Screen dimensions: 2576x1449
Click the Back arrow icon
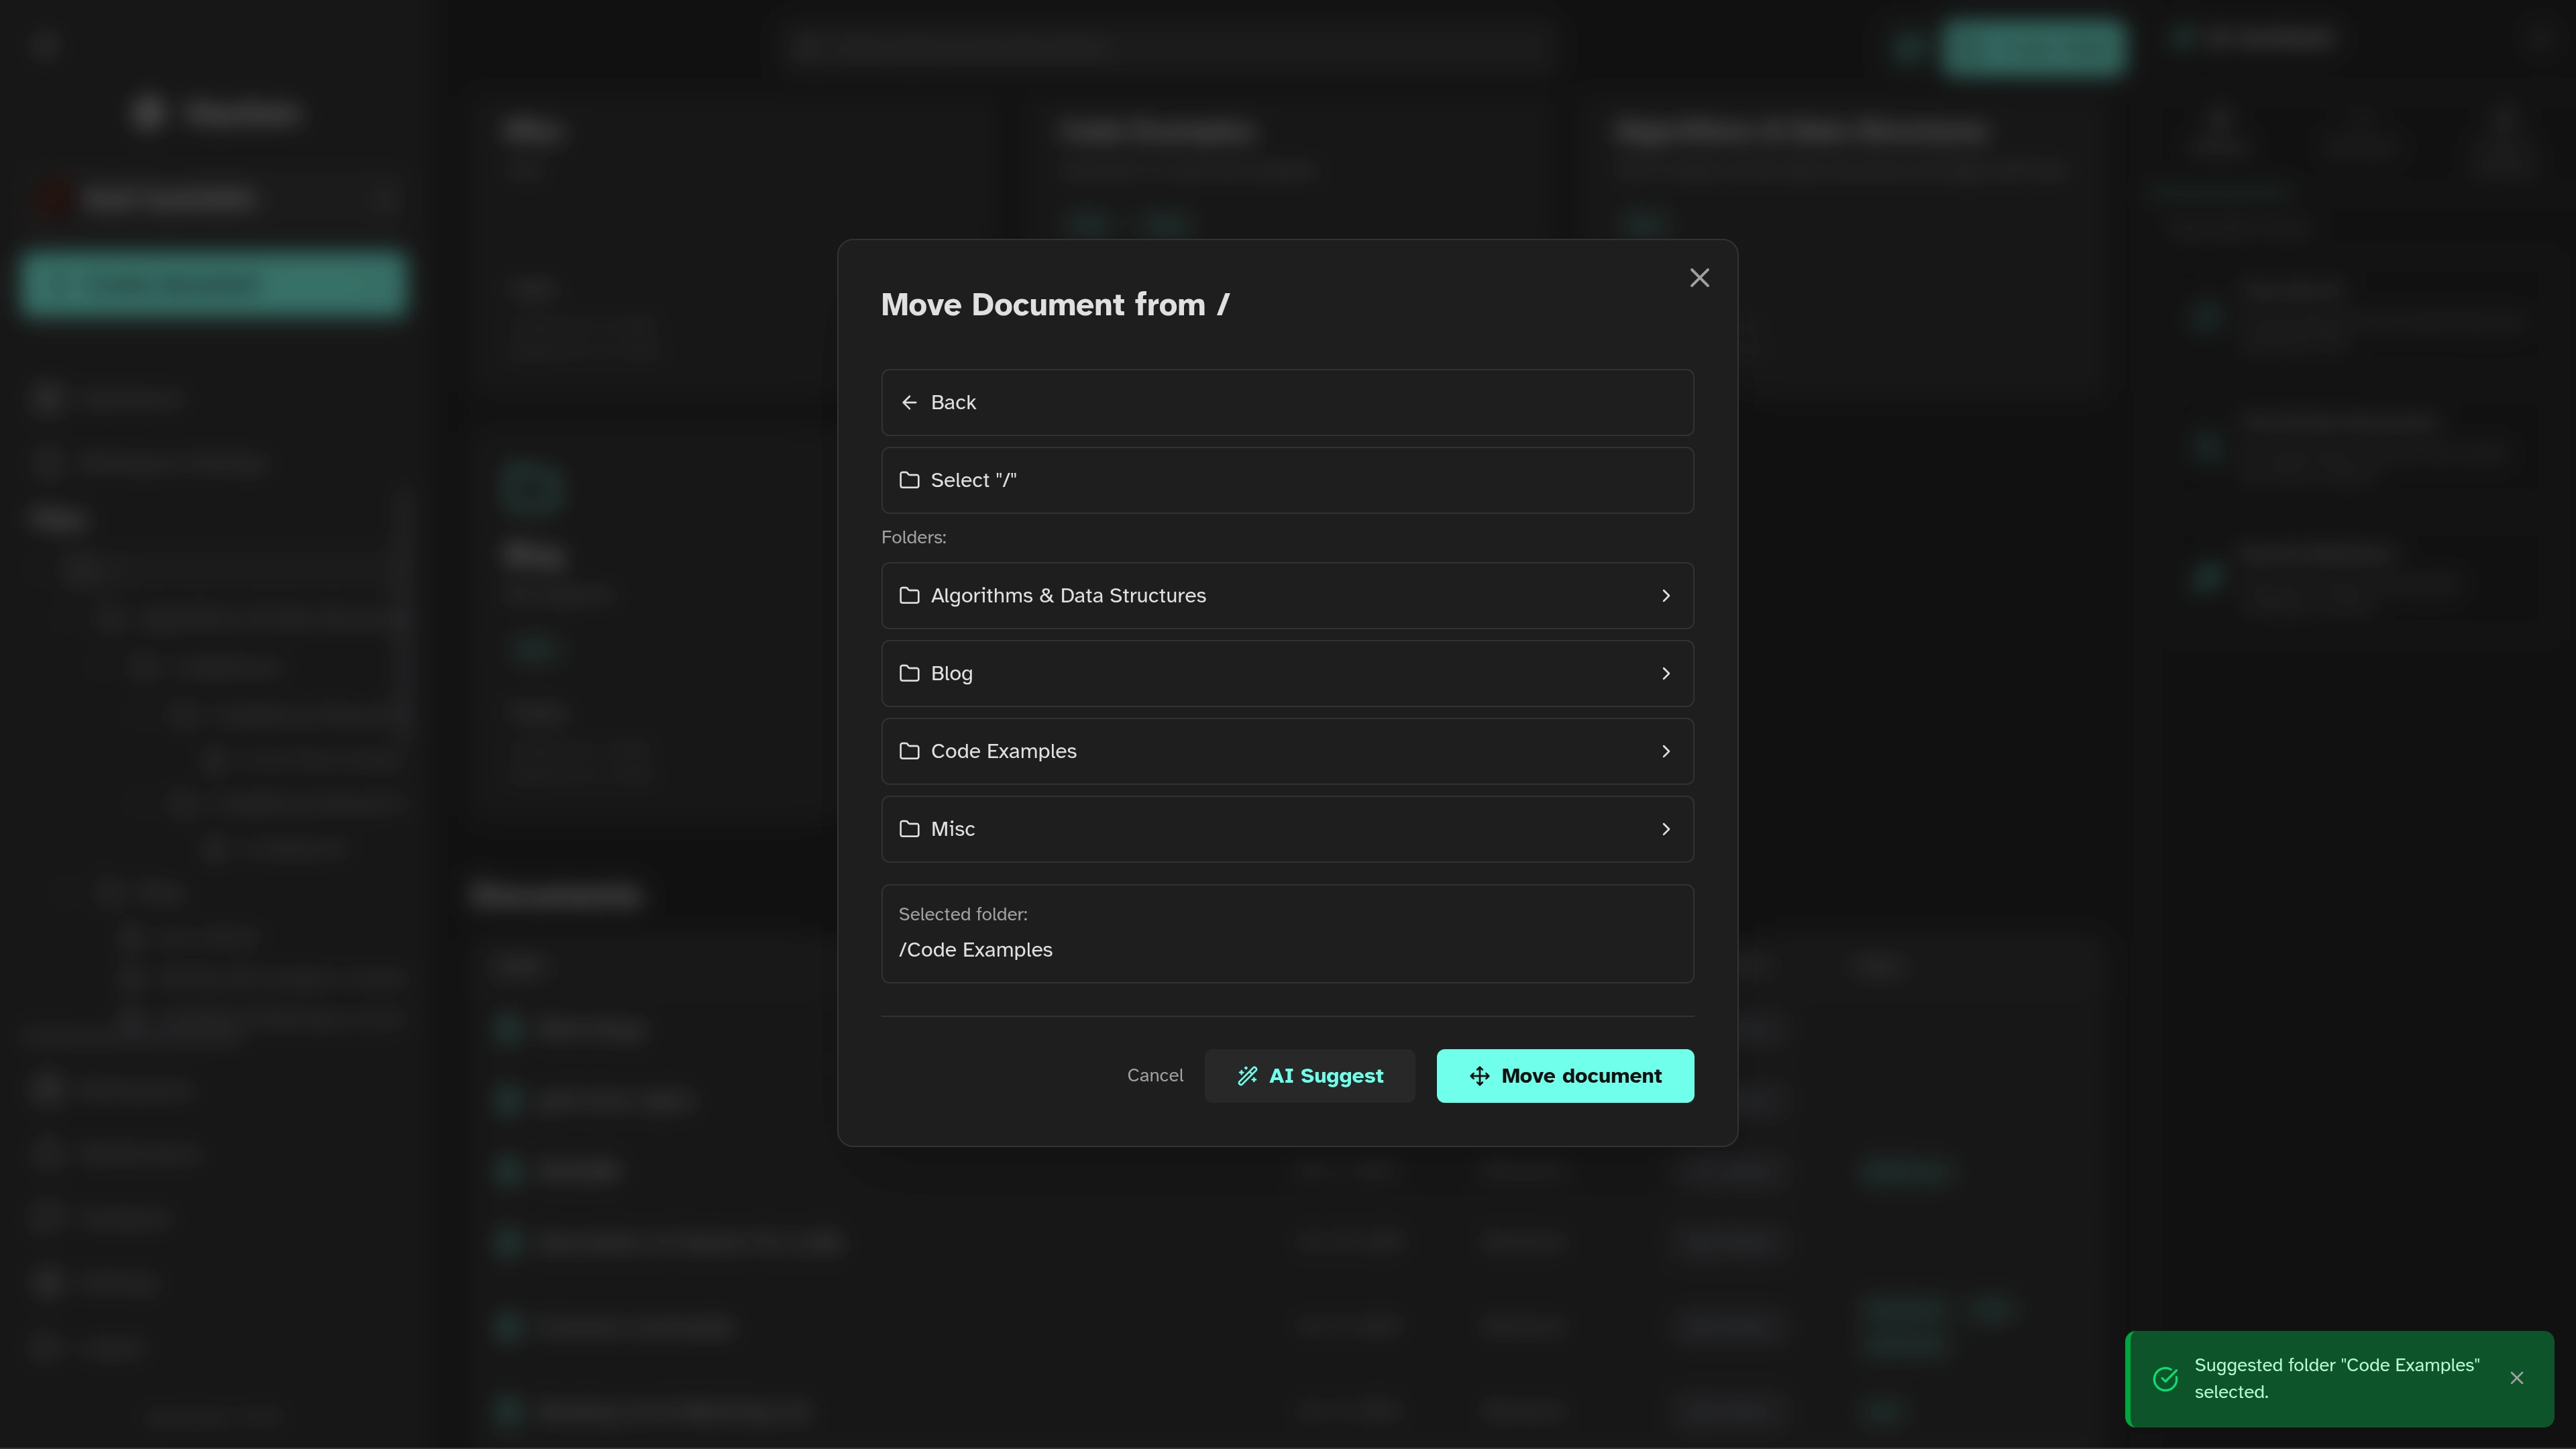[x=909, y=402]
